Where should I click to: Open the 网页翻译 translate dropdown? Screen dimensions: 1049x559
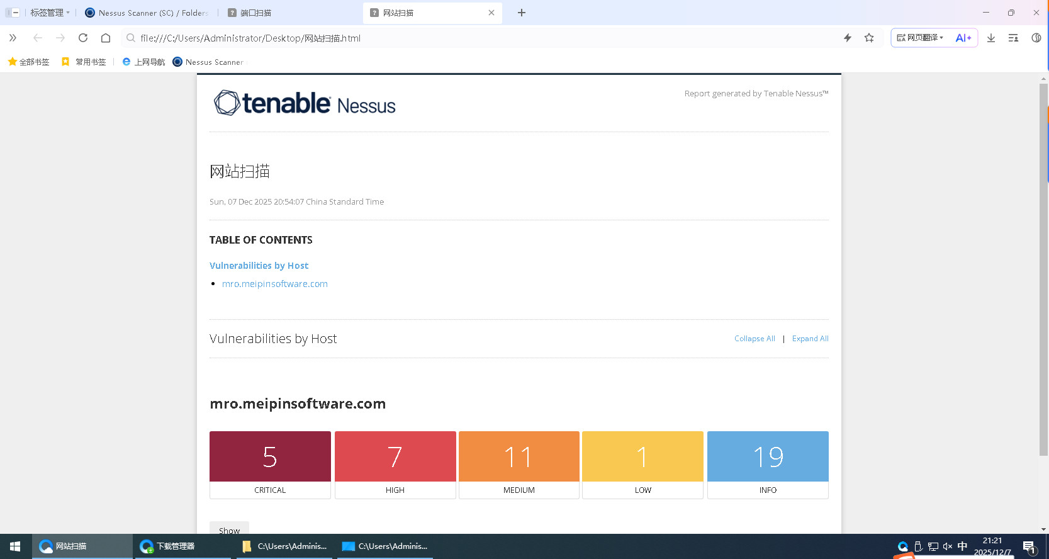[x=920, y=38]
